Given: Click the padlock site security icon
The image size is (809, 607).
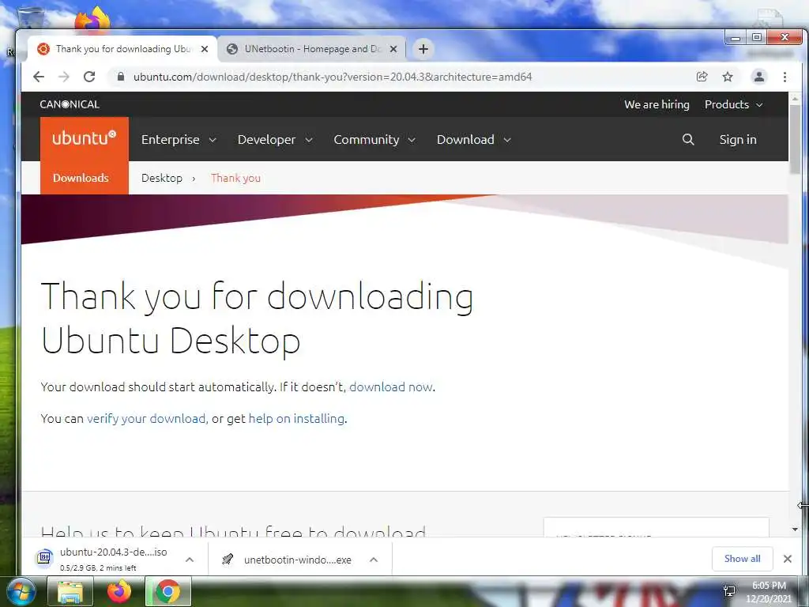Looking at the screenshot, I should click(x=121, y=77).
